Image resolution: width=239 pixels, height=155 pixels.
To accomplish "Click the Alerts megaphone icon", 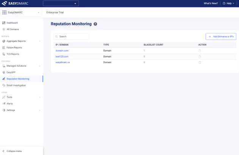I will pyautogui.click(x=4, y=104).
